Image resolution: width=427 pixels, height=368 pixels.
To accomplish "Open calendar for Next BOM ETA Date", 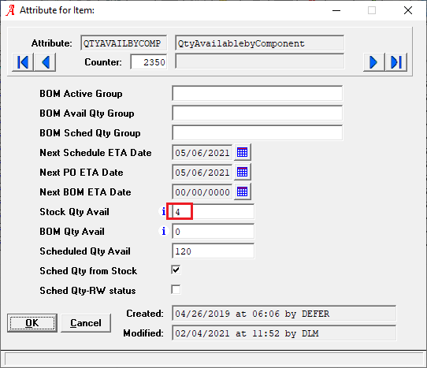I will coord(243,191).
